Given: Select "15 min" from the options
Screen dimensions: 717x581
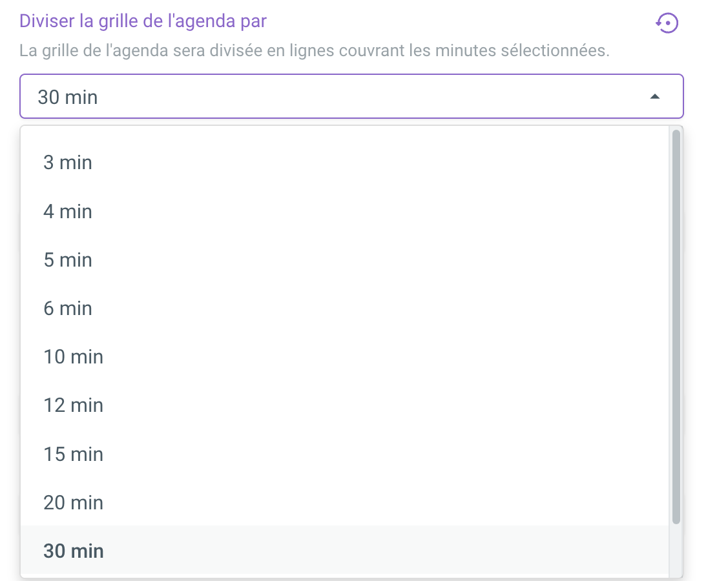Looking at the screenshot, I should coord(73,454).
